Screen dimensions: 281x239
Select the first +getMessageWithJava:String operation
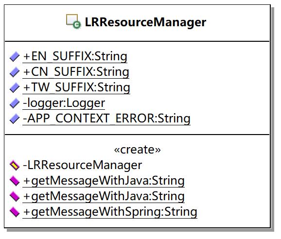104,181
